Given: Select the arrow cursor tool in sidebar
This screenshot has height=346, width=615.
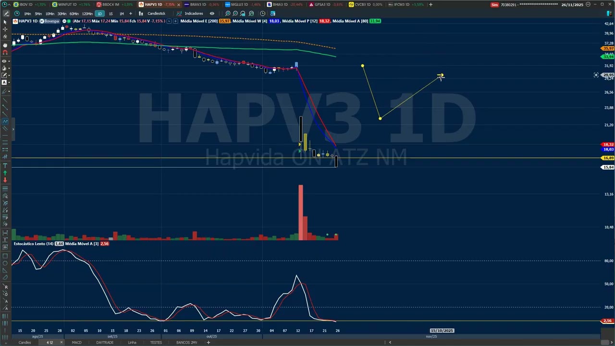Looking at the screenshot, I should (5, 22).
